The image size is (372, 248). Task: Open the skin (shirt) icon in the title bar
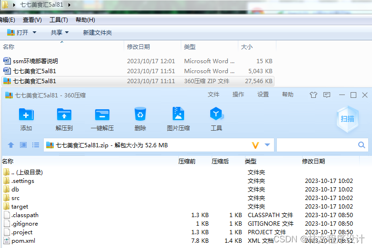click(313, 95)
